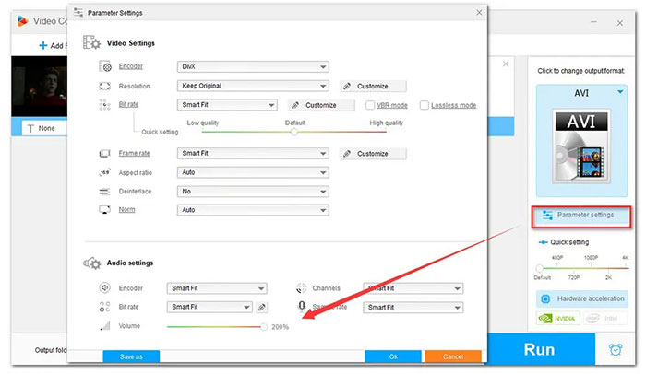Open the Deinterlace dropdown
This screenshot has height=374, width=646.
pyautogui.click(x=253, y=191)
